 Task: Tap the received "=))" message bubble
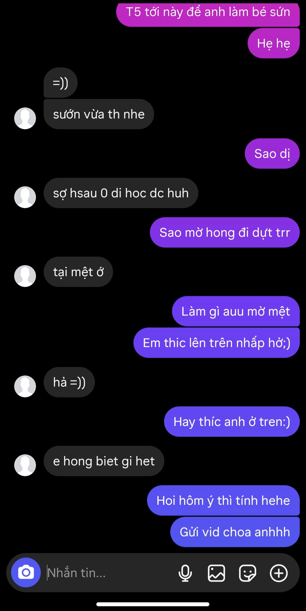[61, 83]
